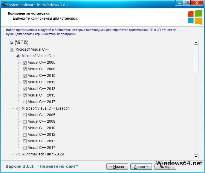Viewport: 205px width, 173px height.
Task: Click the scrollbar down arrow
Action: (196, 157)
